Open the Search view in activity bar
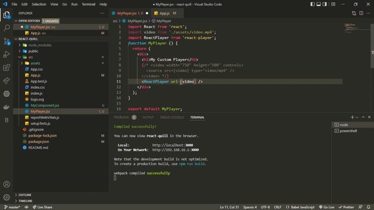Image resolution: width=374 pixels, height=210 pixels. (x=6, y=28)
